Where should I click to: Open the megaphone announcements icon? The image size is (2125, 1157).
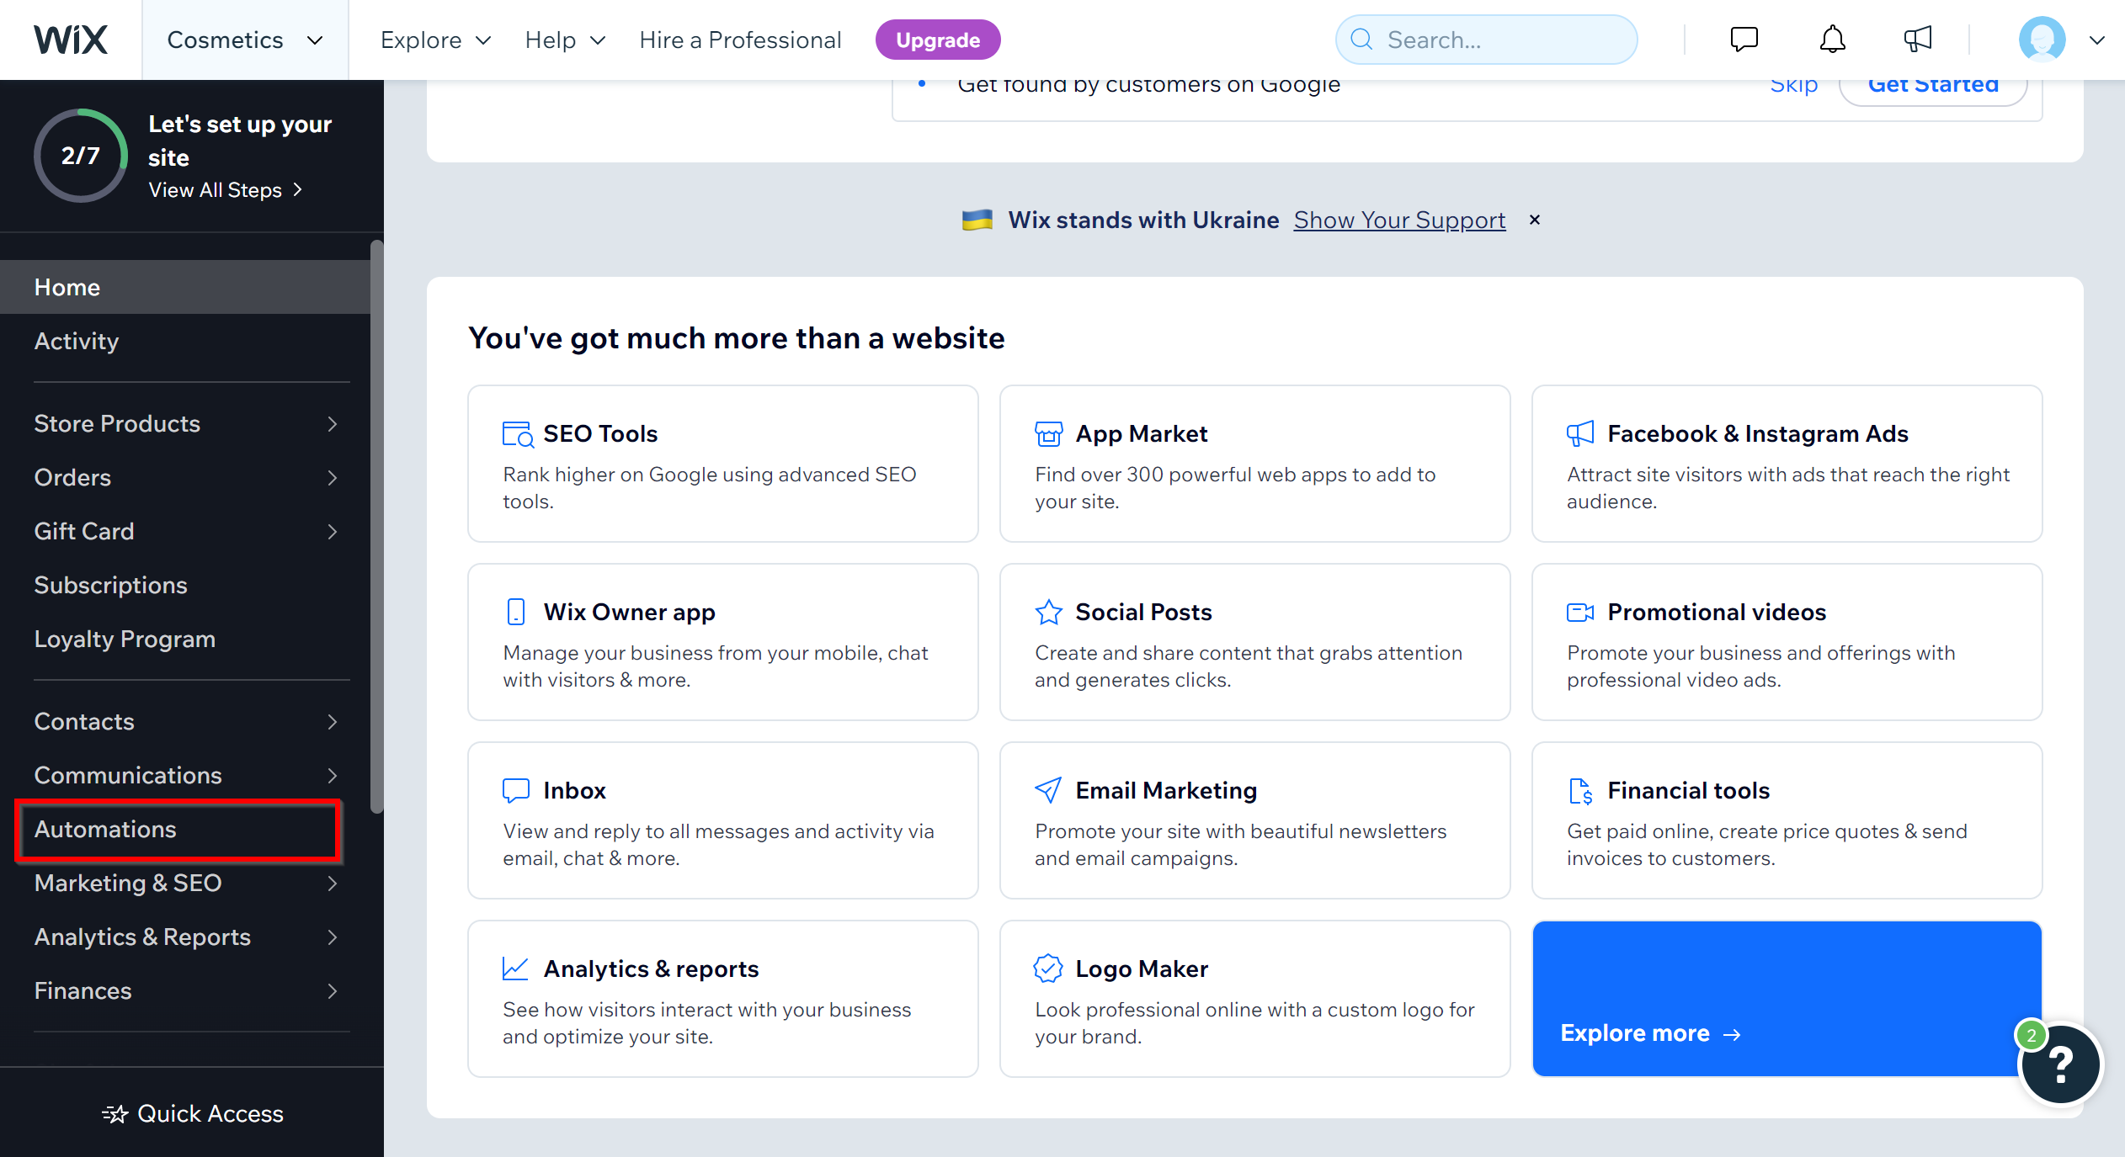click(1917, 39)
